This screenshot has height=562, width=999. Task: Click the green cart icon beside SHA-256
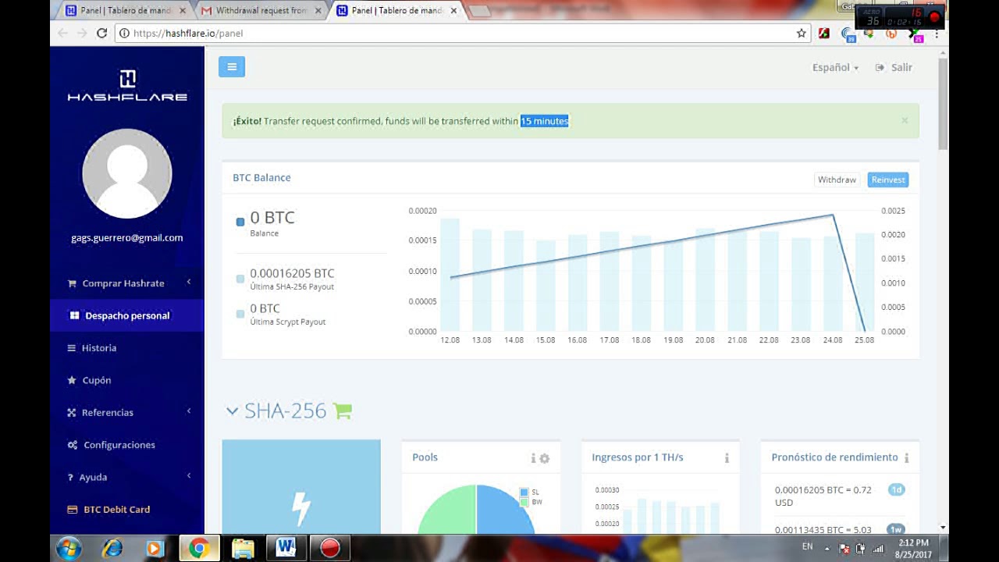pyautogui.click(x=343, y=411)
